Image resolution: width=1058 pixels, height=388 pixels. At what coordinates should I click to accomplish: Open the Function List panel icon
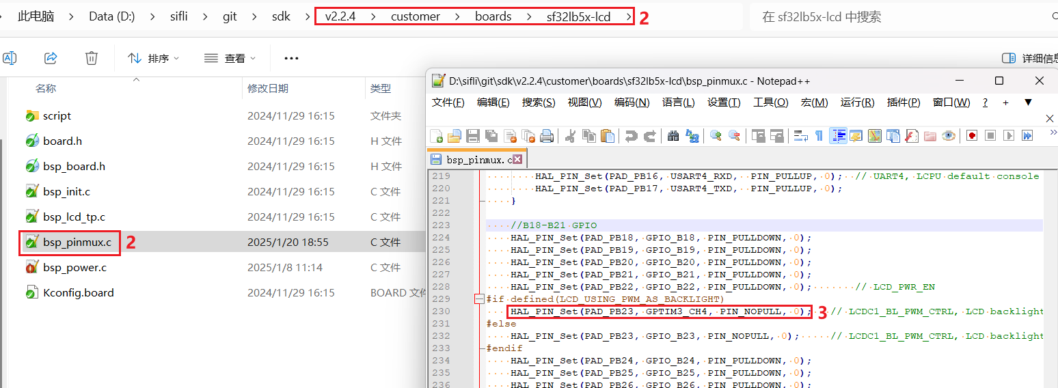912,136
